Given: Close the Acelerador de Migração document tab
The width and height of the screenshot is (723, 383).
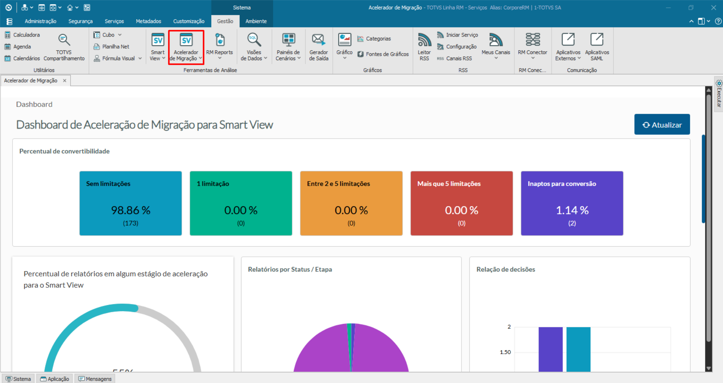Looking at the screenshot, I should tap(65, 81).
